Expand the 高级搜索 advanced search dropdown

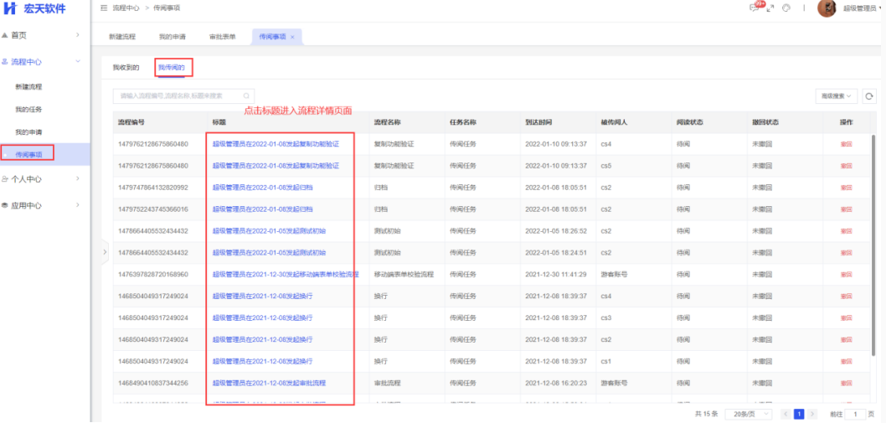coord(836,96)
